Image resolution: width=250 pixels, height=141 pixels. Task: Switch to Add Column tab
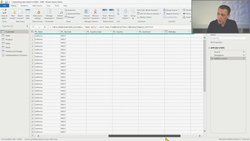click(x=37, y=5)
